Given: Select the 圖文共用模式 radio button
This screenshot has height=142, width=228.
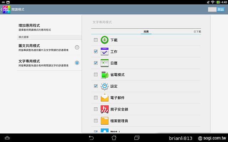Looking at the screenshot, I should point(77,47).
